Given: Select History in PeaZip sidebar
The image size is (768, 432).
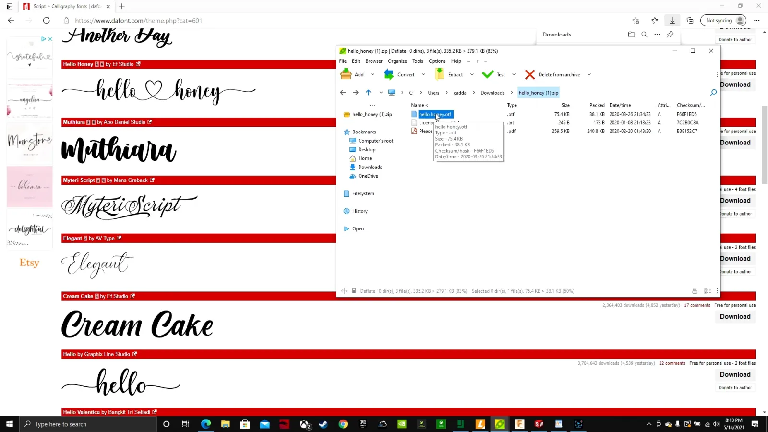Looking at the screenshot, I should pos(360,211).
